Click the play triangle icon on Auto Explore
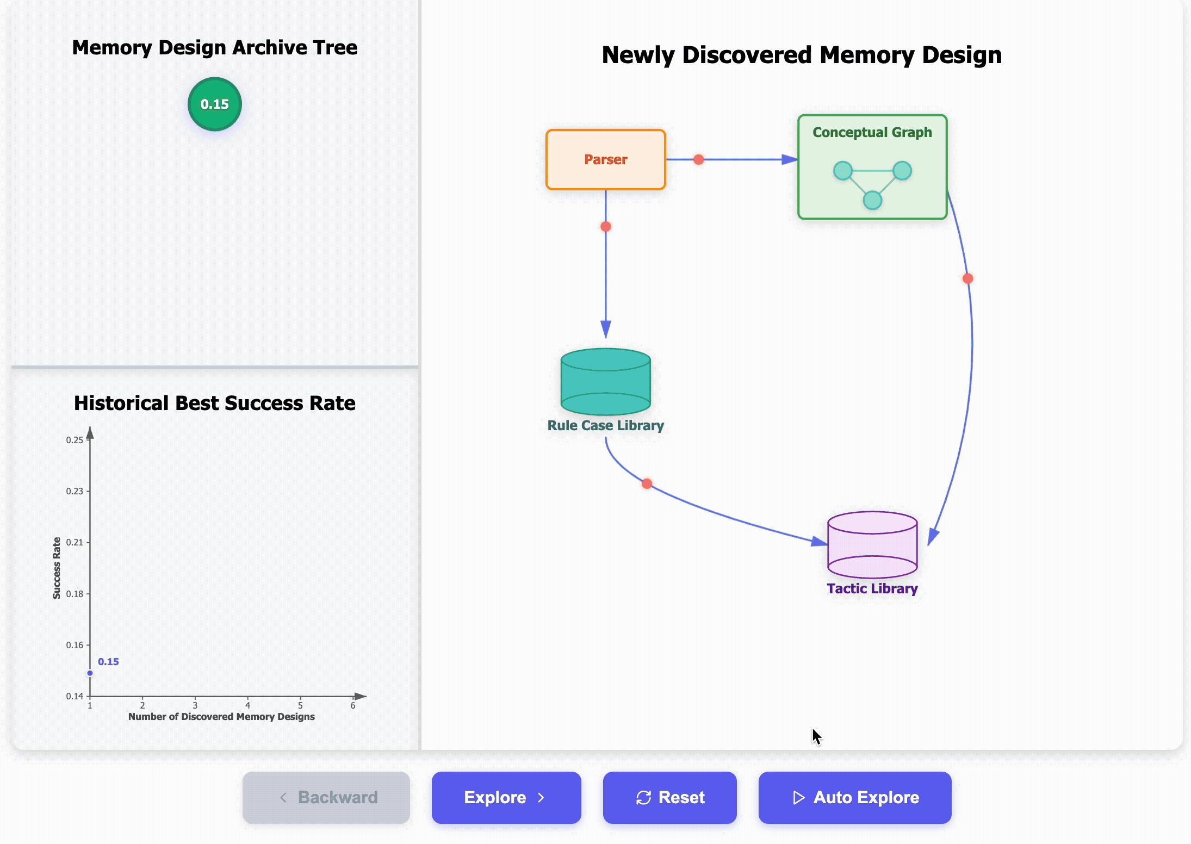 point(798,797)
